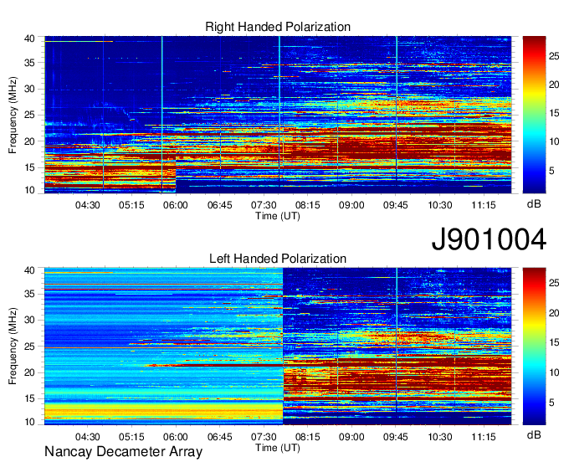Click the right-handed polarization dB colorbar
The height and width of the screenshot is (462, 569).
tap(534, 115)
